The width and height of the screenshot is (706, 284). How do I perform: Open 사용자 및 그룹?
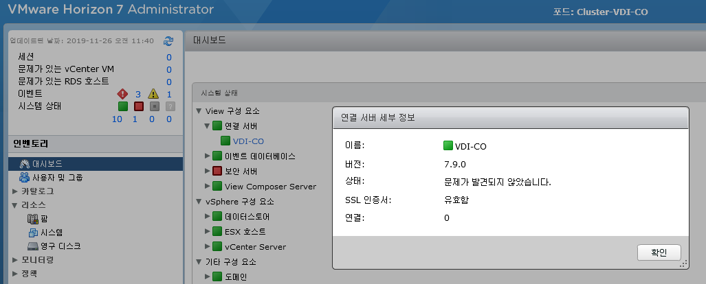pyautogui.click(x=57, y=178)
